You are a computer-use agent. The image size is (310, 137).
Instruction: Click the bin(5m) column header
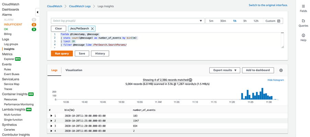[69, 110]
